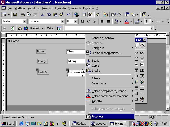The width and height of the screenshot is (170, 127).
Task: Select the Text Box (ab|) tool in toolbox
Action: pyautogui.click(x=142, y=53)
